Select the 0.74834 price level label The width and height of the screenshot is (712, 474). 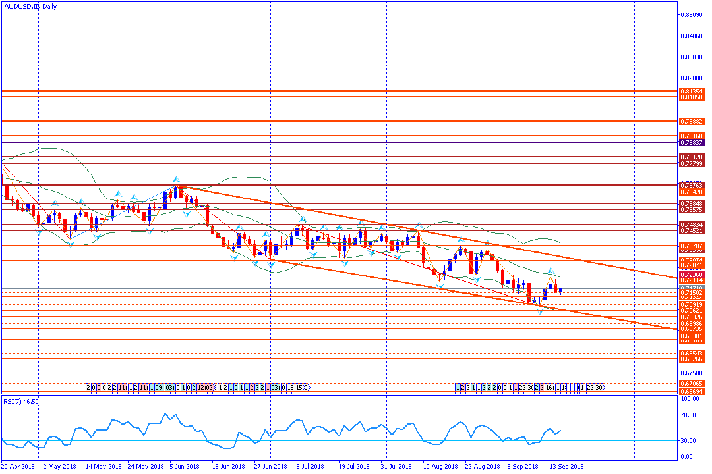691,224
